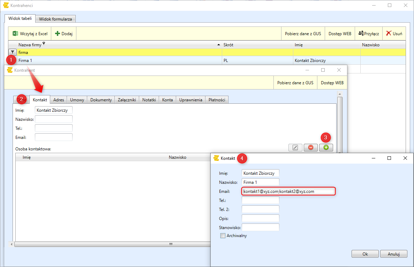
Task: Open the Płatności tab
Action: pyautogui.click(x=217, y=100)
